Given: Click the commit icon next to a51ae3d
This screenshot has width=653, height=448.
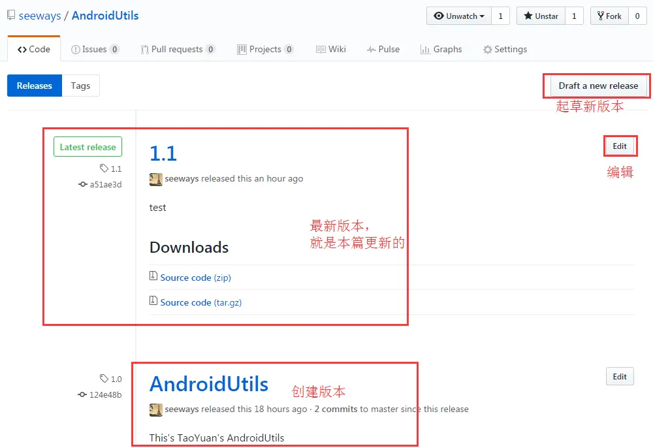Looking at the screenshot, I should coord(82,184).
